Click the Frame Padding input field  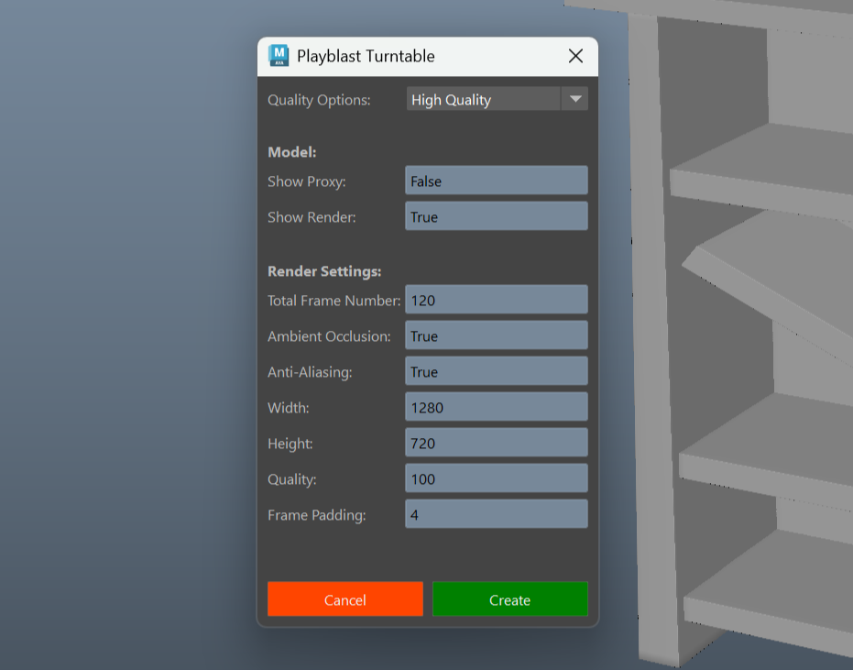point(496,514)
